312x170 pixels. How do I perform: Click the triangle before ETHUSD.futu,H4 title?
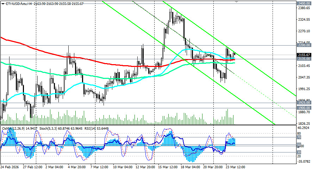click(2, 4)
